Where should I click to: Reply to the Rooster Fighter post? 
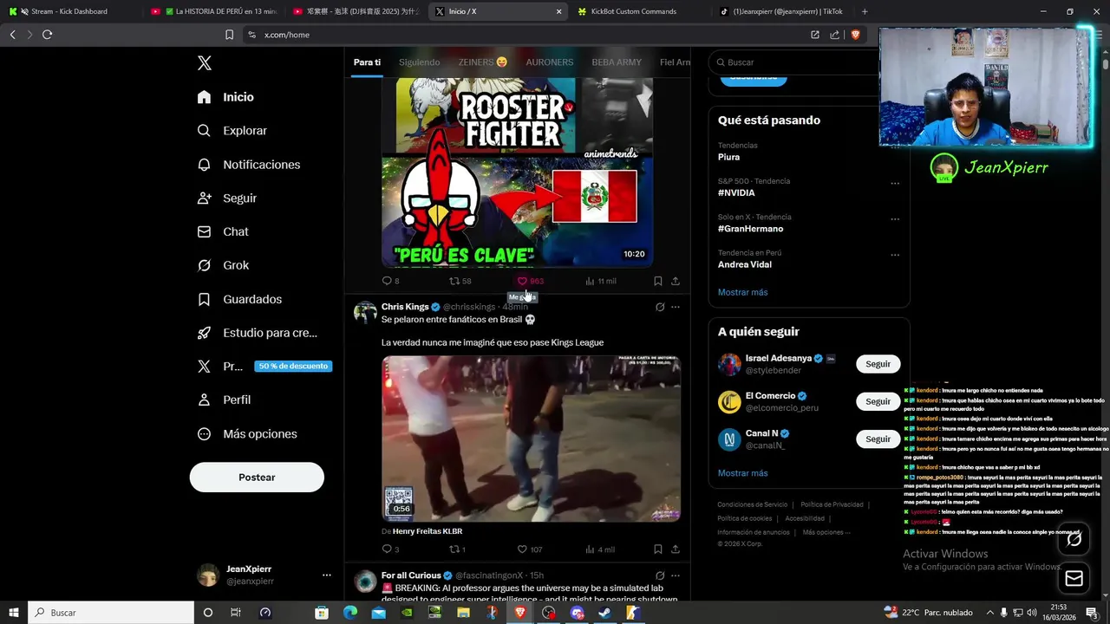click(x=390, y=281)
